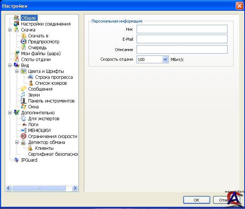245x209 pixels.
Task: Click the For experts gear icon
Action: (x=24, y=119)
